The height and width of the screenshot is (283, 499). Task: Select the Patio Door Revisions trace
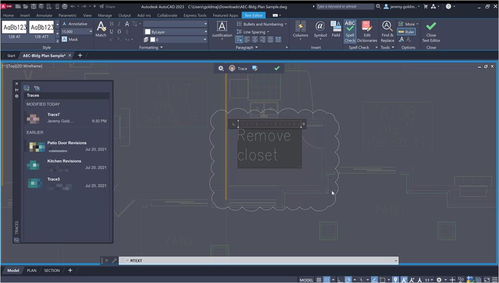67,146
